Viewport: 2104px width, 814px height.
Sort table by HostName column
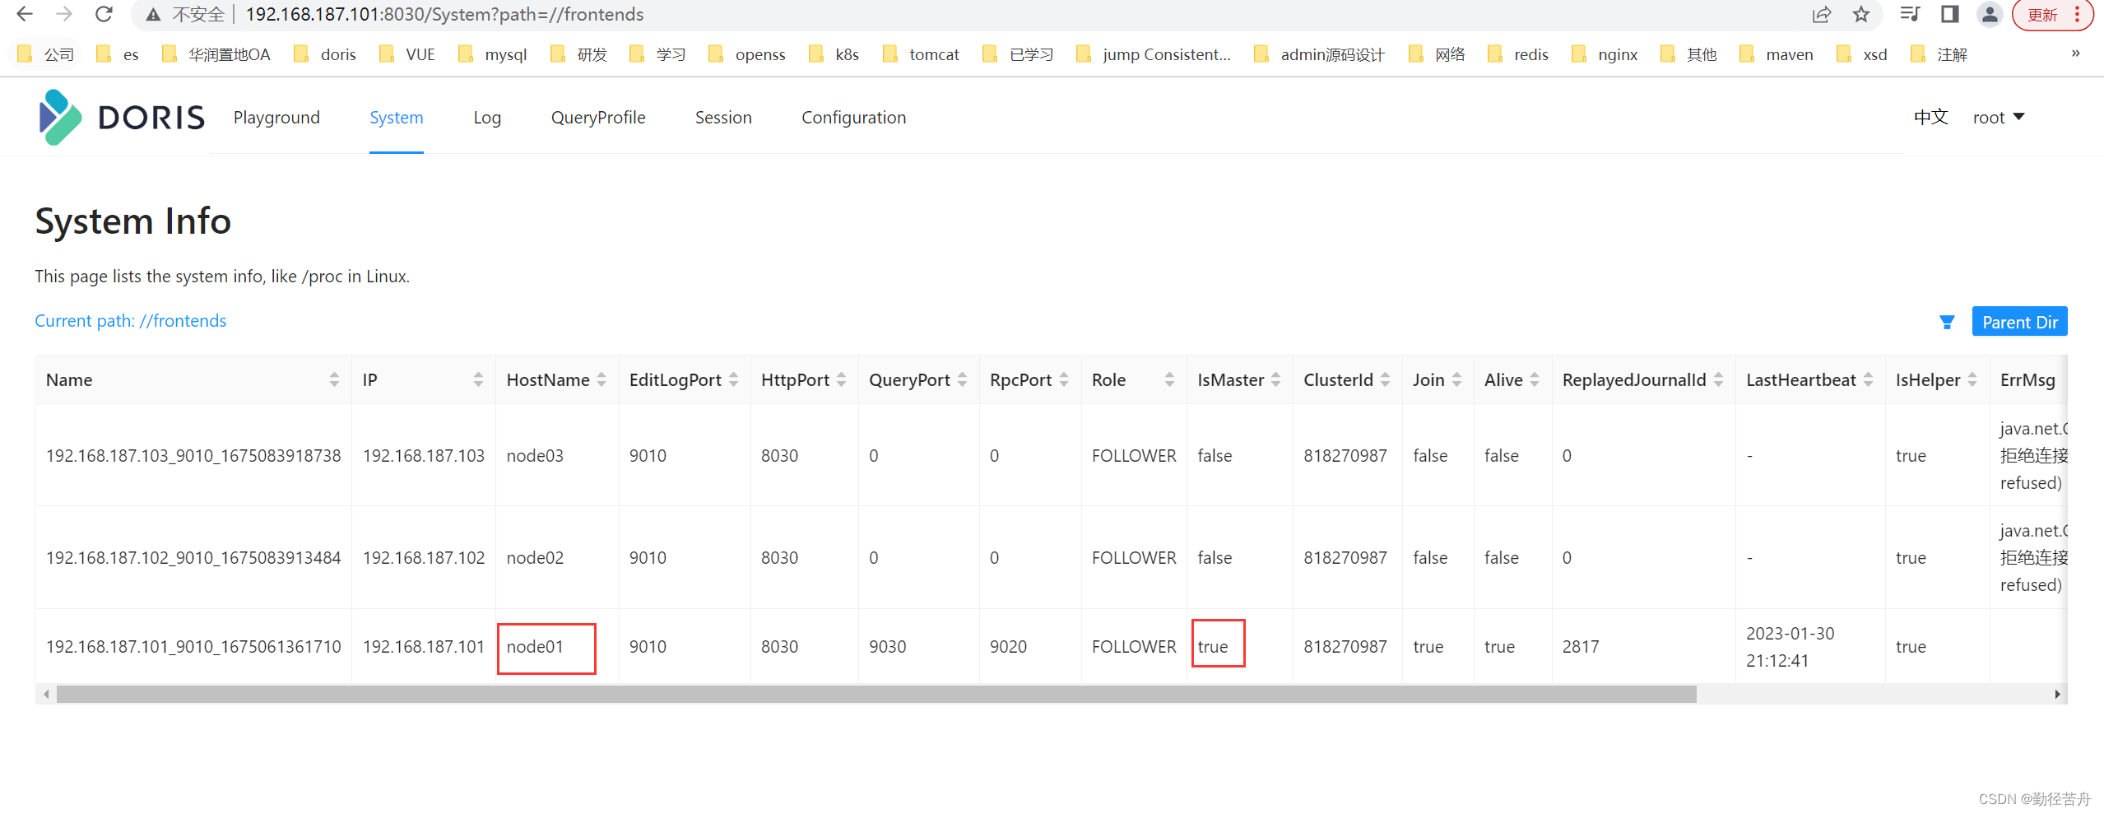click(x=601, y=379)
